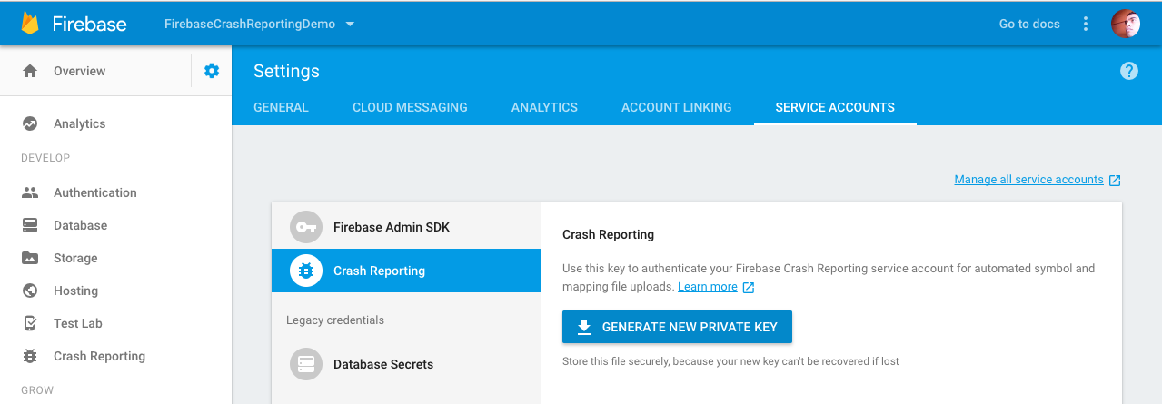Open the three-dot overflow menu
Viewport: 1162px width, 404px height.
1086,24
